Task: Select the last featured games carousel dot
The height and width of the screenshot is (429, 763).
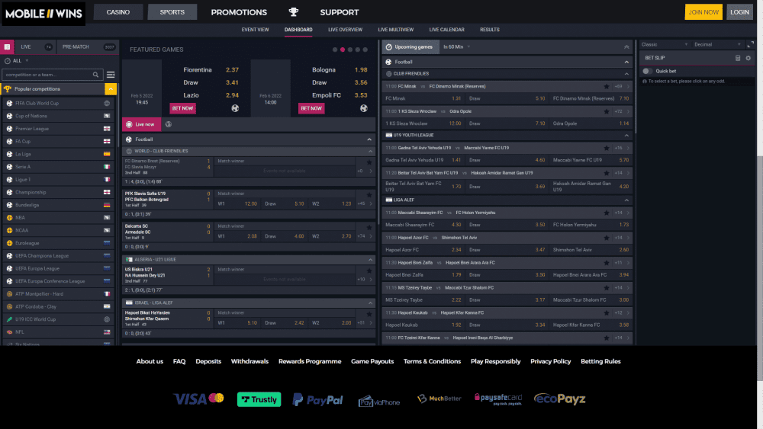Action: pos(365,50)
